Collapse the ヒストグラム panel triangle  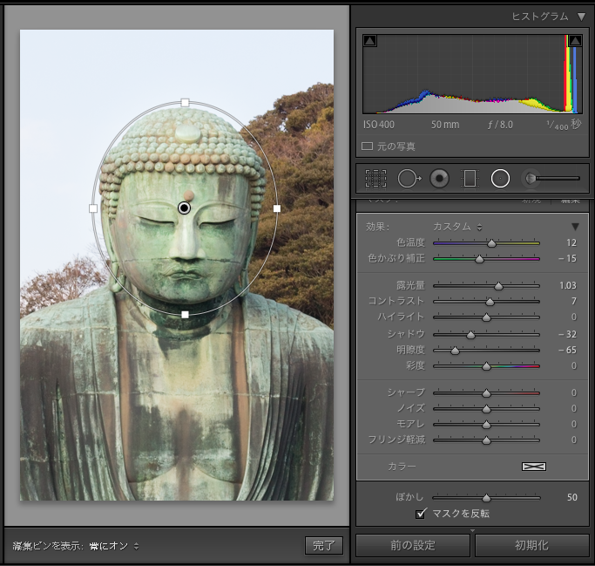tap(581, 17)
